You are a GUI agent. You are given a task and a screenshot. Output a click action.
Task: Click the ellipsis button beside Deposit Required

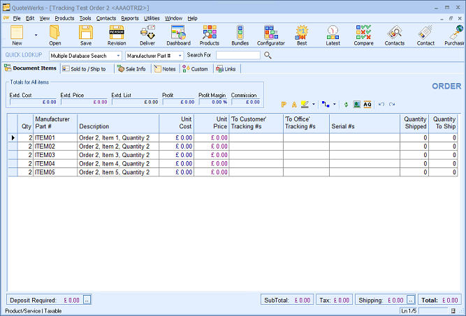tap(87, 300)
